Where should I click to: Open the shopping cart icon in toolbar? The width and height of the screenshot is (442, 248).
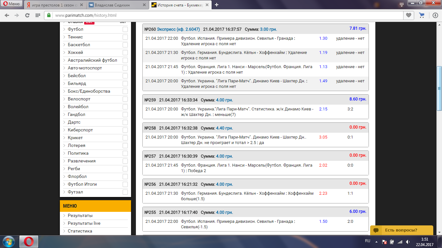coord(421,15)
